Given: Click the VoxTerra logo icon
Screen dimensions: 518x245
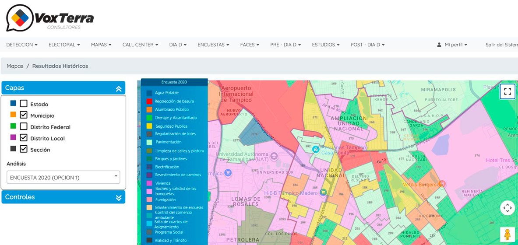Looking at the screenshot, I should (x=20, y=18).
